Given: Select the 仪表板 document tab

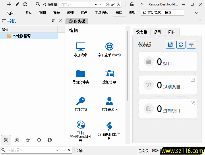Looking at the screenshot, I should 77,21.
